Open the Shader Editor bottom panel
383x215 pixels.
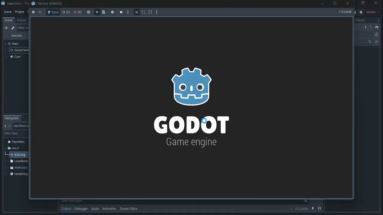[129, 209]
